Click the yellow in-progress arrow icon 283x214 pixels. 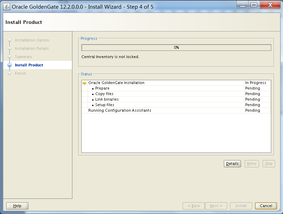[85, 83]
